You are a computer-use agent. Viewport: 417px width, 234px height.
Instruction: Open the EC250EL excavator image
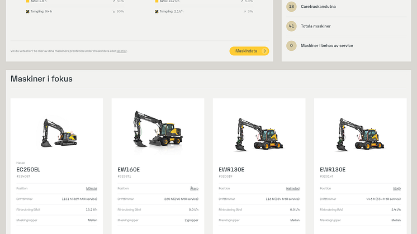(x=59, y=133)
